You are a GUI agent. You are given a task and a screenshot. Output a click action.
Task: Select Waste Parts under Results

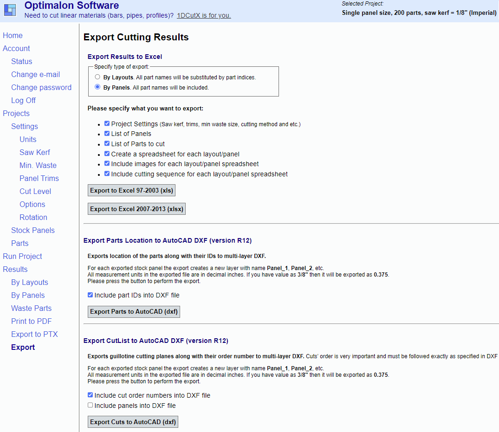pos(31,308)
